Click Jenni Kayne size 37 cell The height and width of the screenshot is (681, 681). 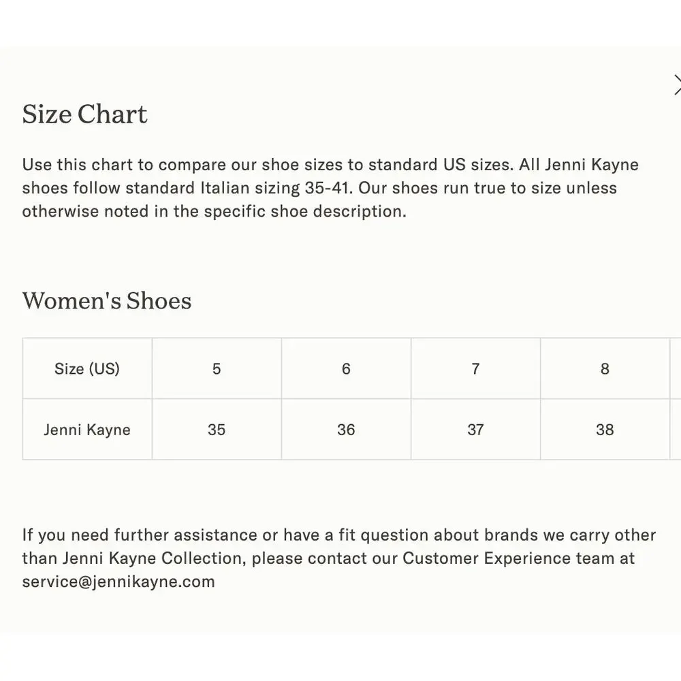click(475, 429)
